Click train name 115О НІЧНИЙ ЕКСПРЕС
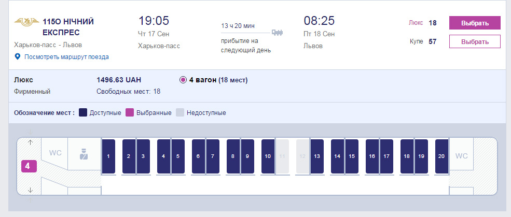 [x=68, y=27]
